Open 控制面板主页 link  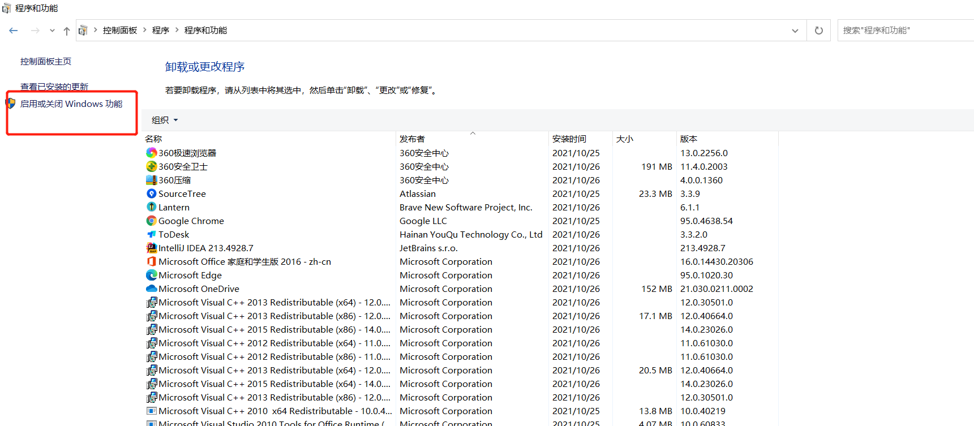pos(46,61)
